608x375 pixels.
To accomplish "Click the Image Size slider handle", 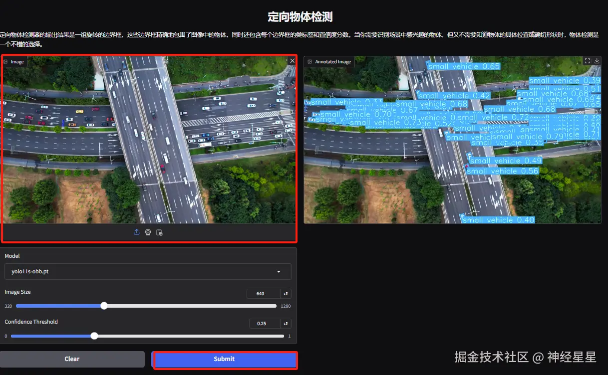I will [104, 306].
